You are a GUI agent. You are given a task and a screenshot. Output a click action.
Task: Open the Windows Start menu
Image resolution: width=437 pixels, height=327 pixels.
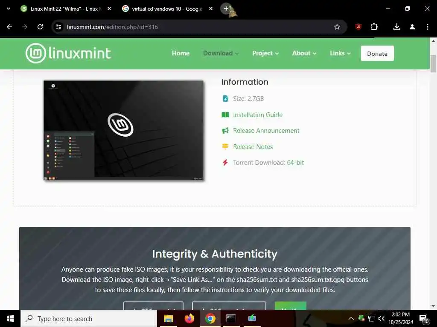tap(10, 318)
